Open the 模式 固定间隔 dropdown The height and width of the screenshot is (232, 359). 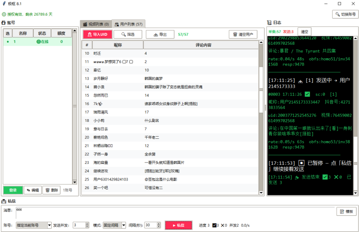114,225
